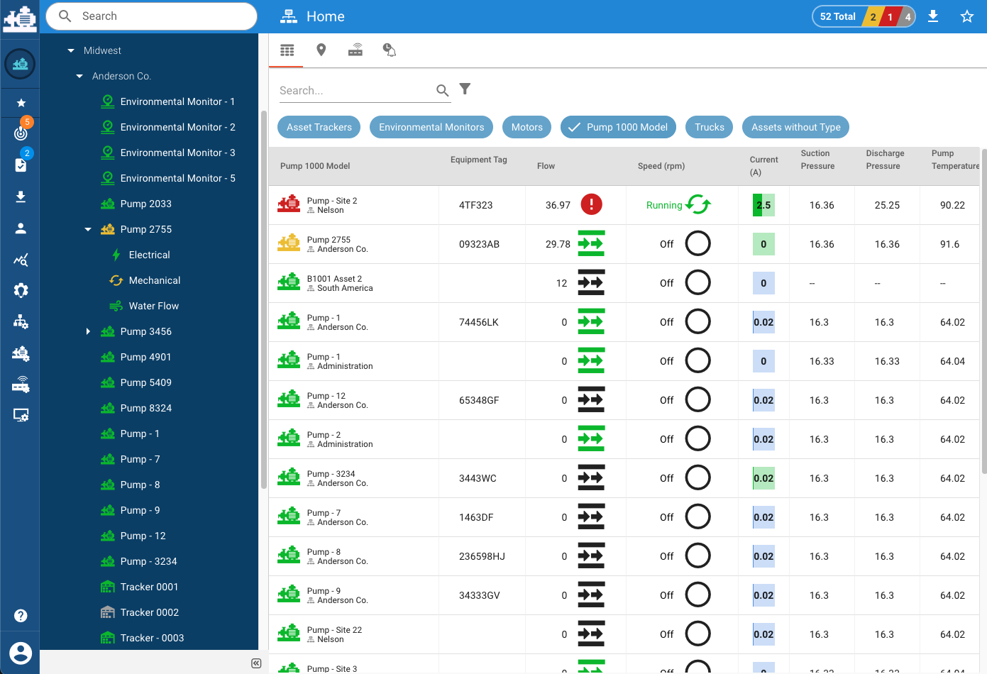Viewport: 987px width, 674px height.
Task: Enable the Assets without Type filter
Action: 795,127
